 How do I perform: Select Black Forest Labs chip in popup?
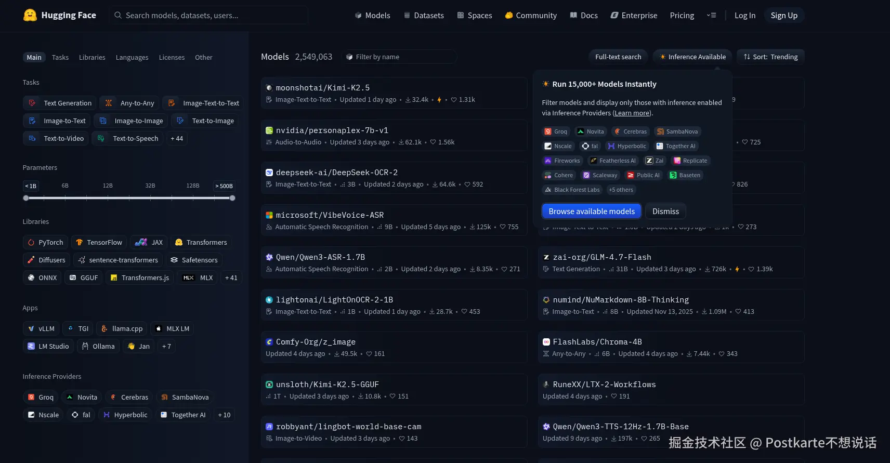pos(572,190)
